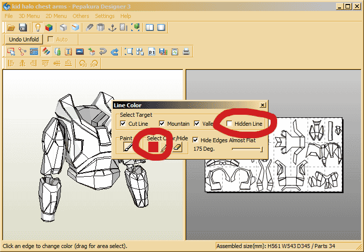Select the red rectangle select-and-move tool
364x252 pixels.
point(11,51)
